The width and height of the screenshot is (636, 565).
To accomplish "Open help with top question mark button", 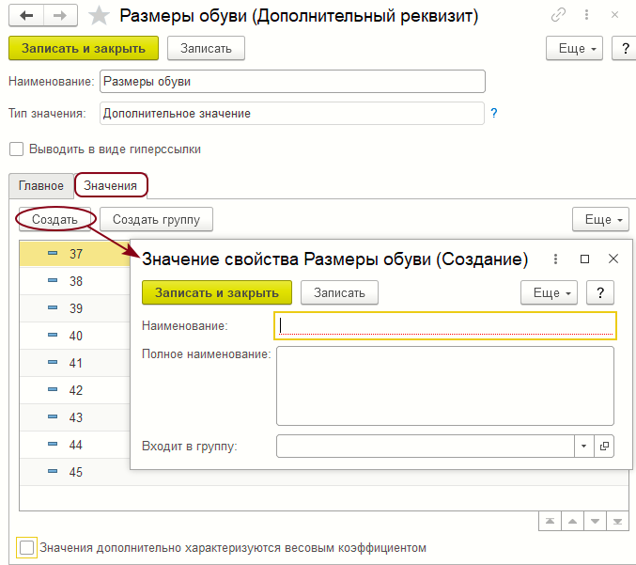I will click(x=625, y=48).
